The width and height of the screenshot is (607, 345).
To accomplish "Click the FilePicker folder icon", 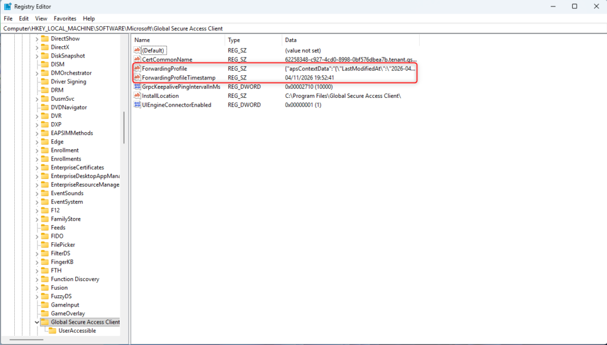I will pyautogui.click(x=45, y=245).
